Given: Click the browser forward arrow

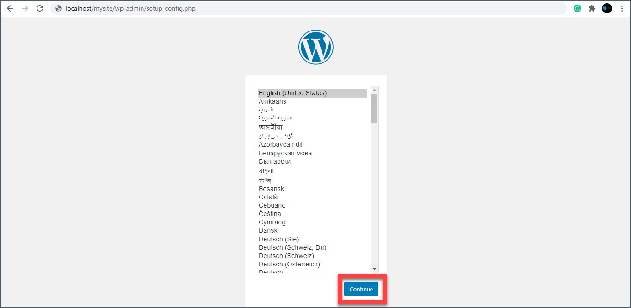Looking at the screenshot, I should pyautogui.click(x=25, y=8).
